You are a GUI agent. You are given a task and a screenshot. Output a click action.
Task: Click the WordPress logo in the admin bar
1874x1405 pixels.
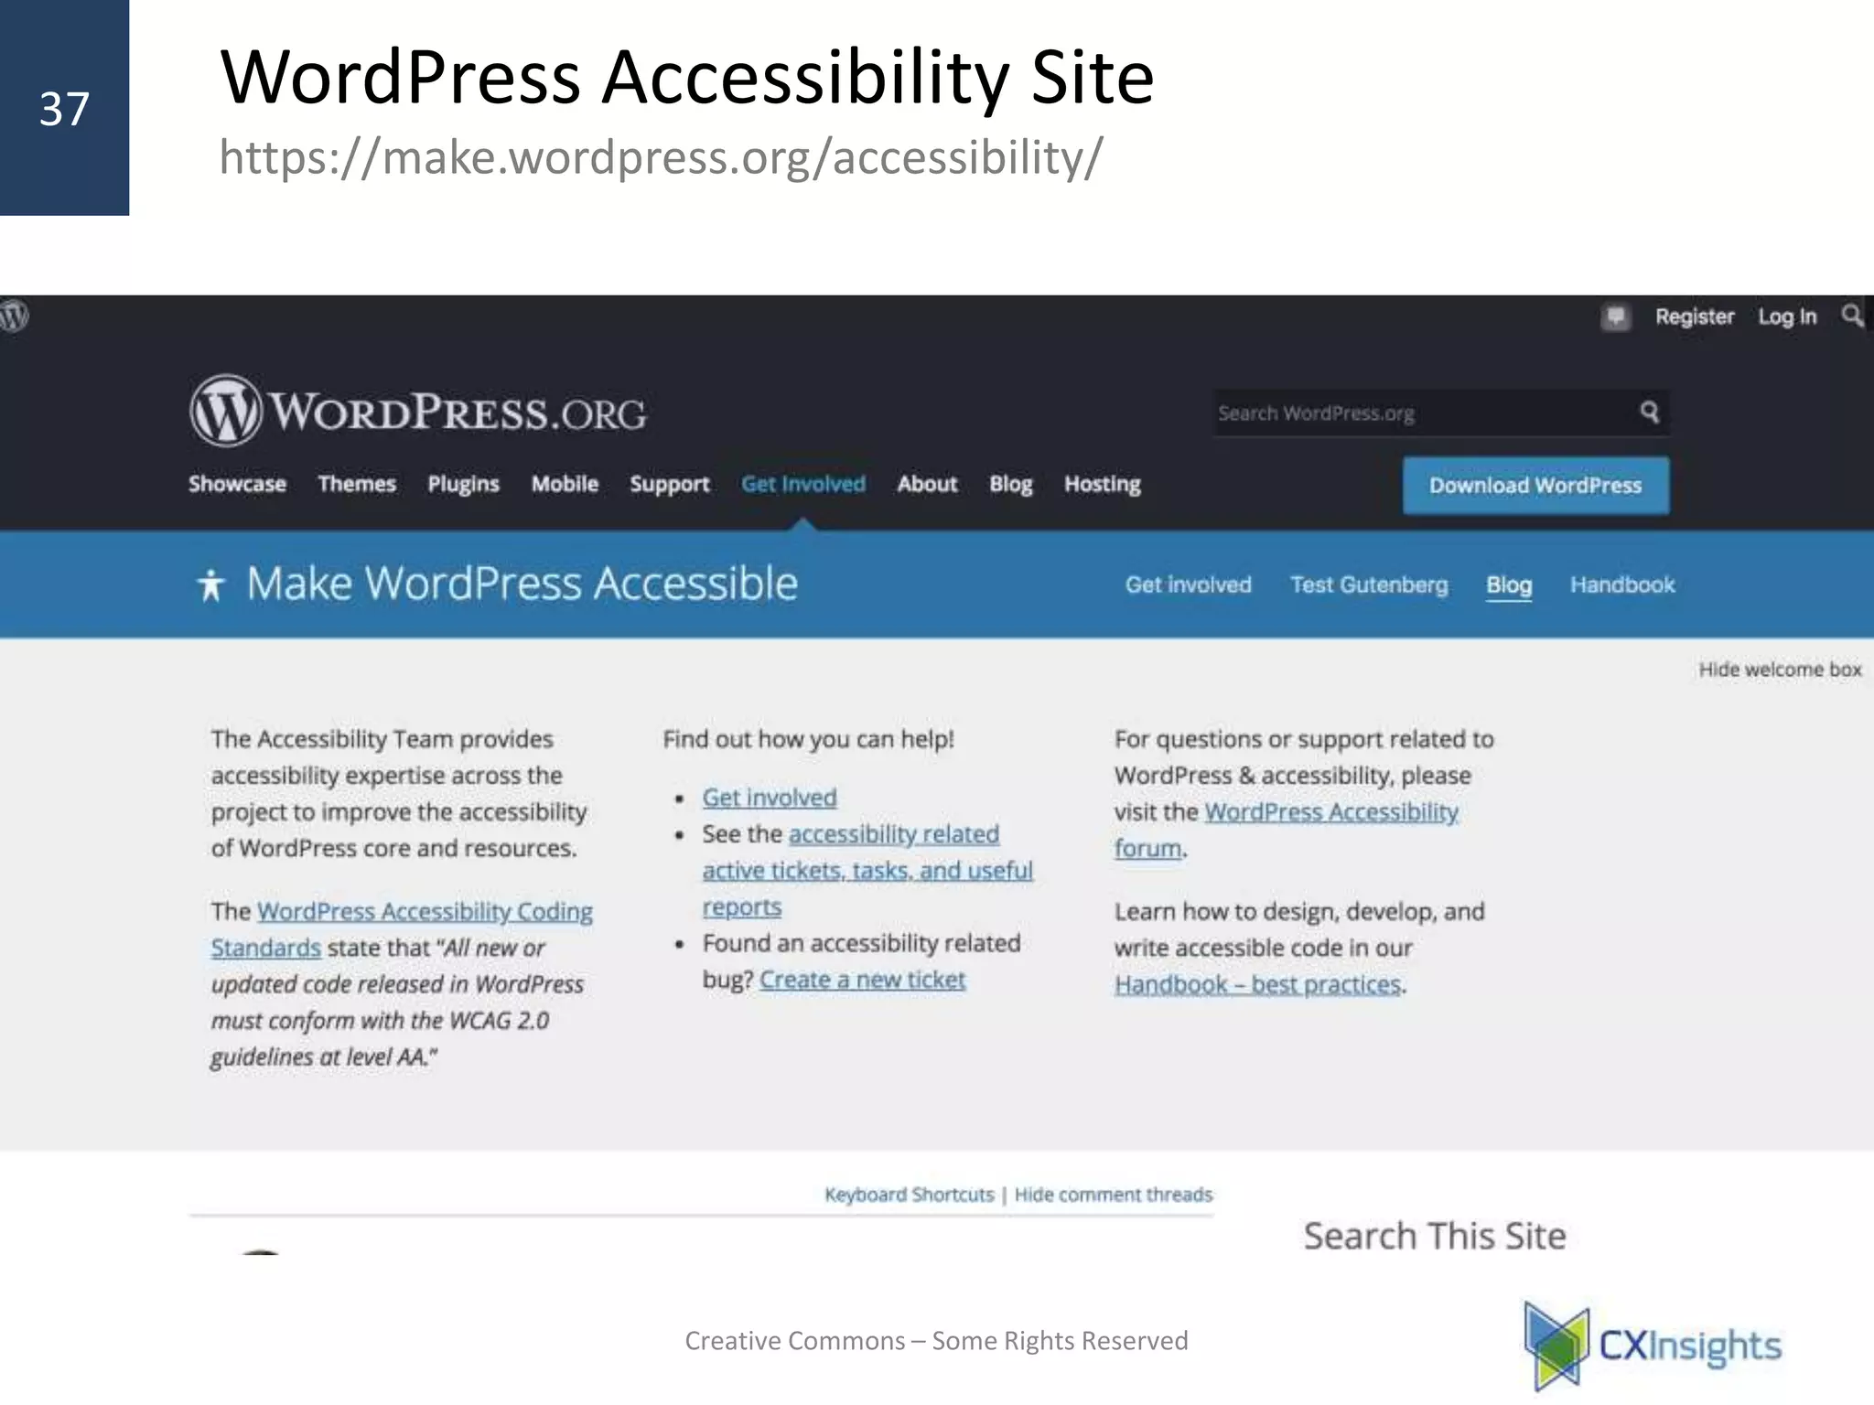pyautogui.click(x=14, y=316)
